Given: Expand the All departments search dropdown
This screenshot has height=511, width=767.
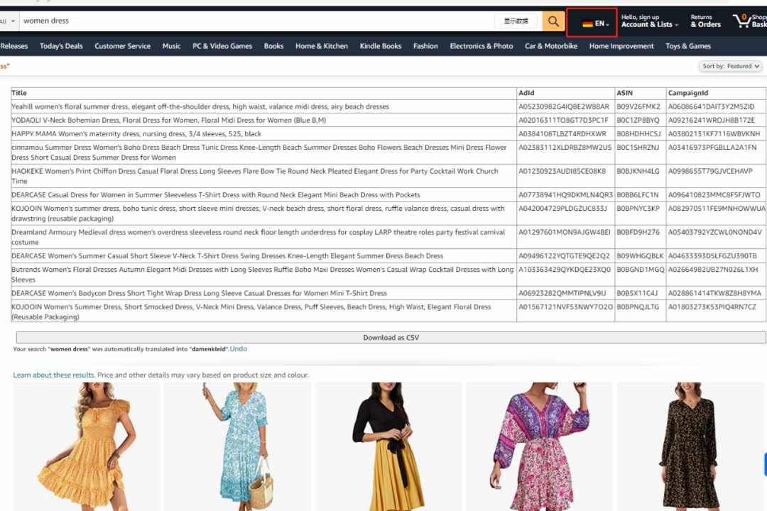Looking at the screenshot, I should click(8, 21).
